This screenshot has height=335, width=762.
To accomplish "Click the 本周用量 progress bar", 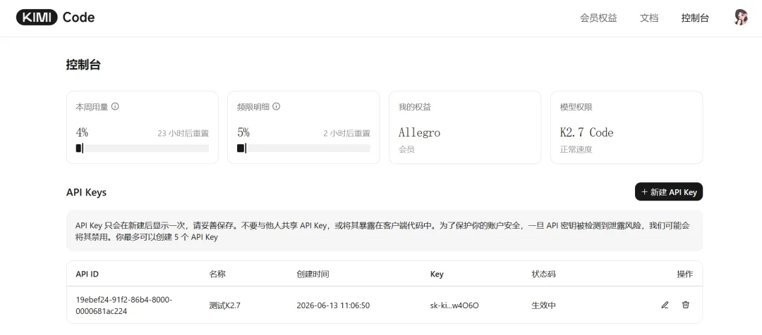I will tap(143, 148).
